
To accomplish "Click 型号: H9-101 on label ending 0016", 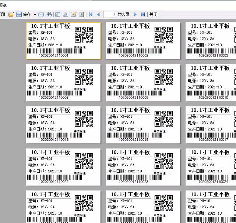I will pyautogui.click(x=120, y=117).
